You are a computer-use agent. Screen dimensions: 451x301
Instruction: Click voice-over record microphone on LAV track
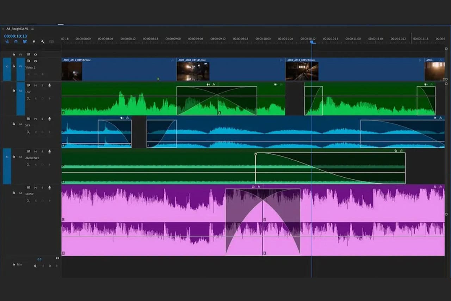coord(49,85)
